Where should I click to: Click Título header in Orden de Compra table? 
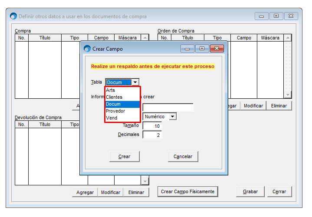187,38
